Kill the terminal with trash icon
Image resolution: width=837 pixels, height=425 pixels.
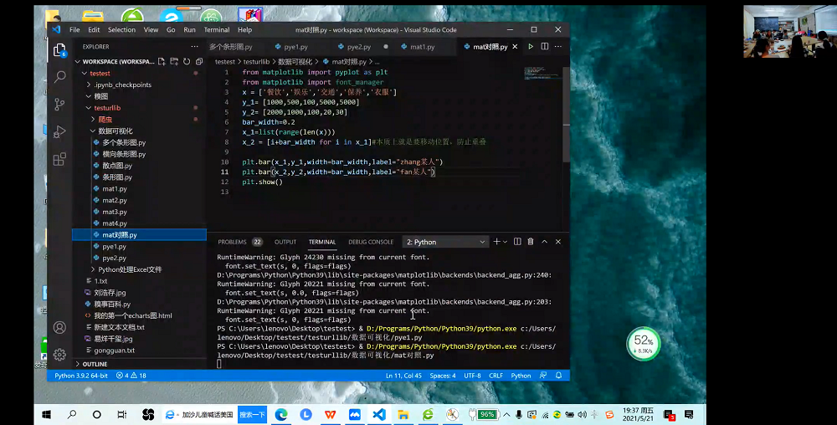point(530,242)
